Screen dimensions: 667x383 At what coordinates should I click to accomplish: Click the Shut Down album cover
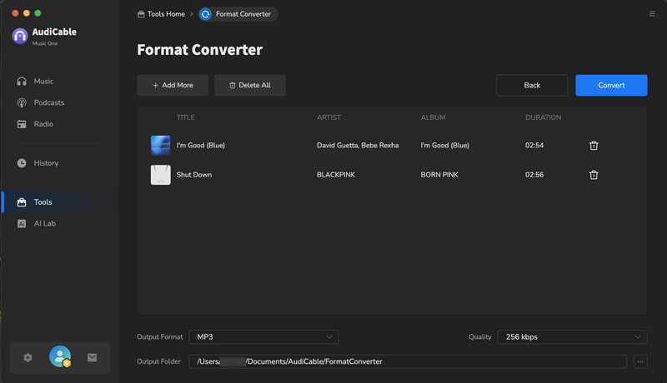(161, 175)
